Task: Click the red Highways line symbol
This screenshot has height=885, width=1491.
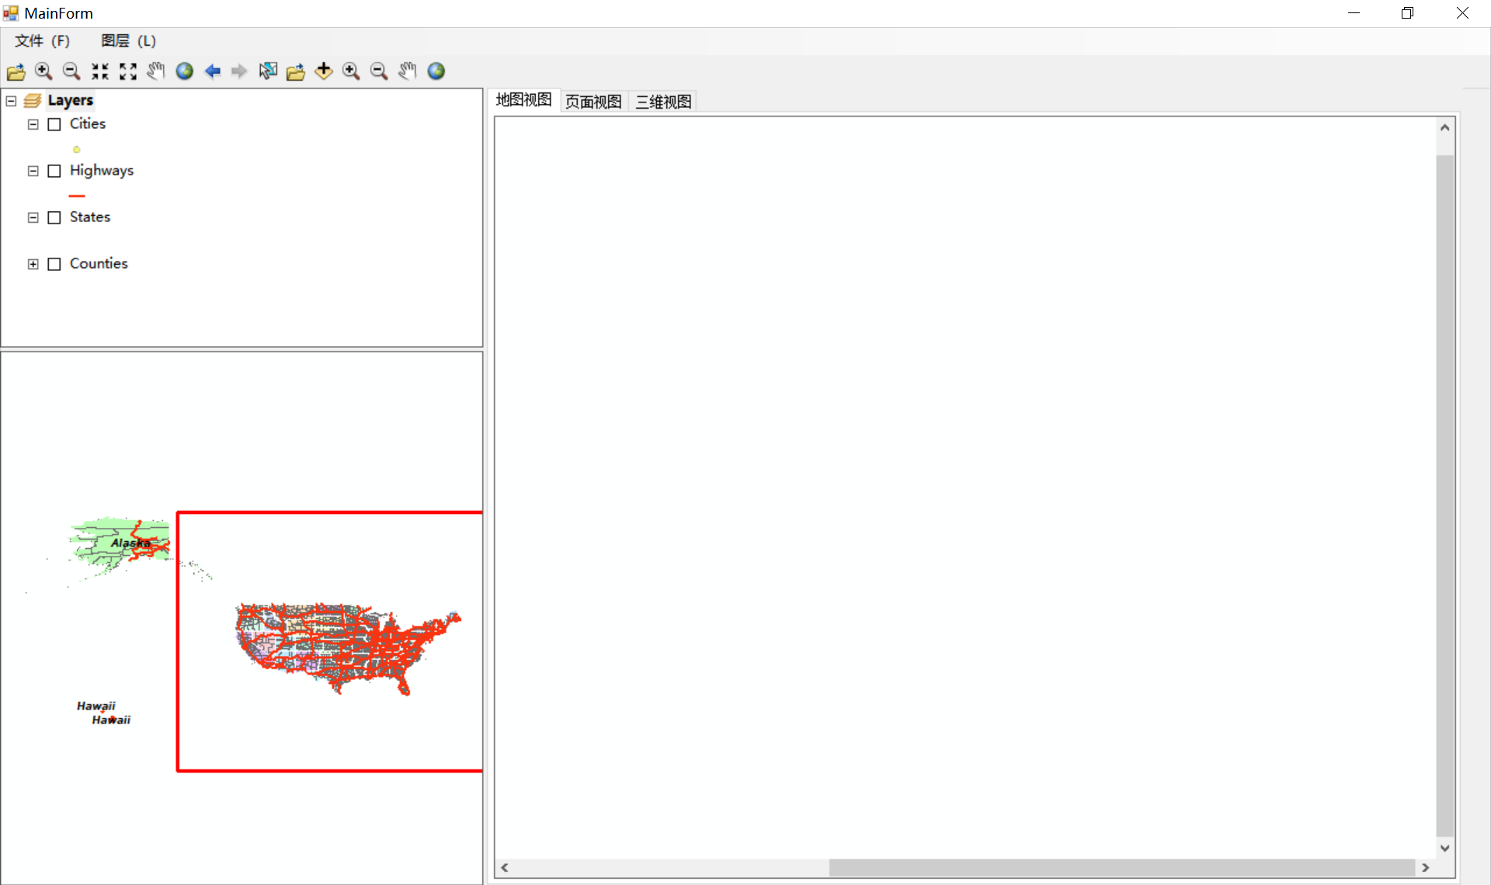Action: (76, 196)
